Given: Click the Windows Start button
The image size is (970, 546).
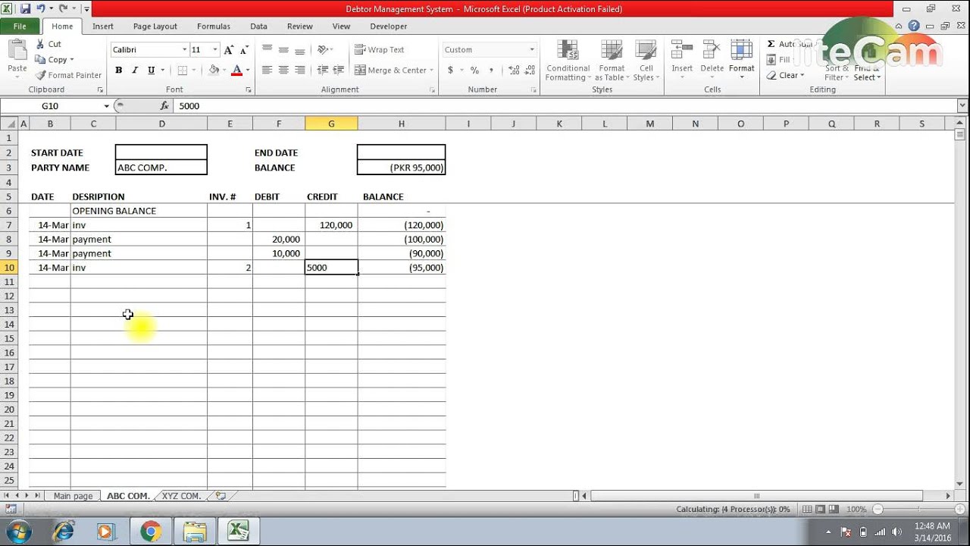Looking at the screenshot, I should click(17, 532).
